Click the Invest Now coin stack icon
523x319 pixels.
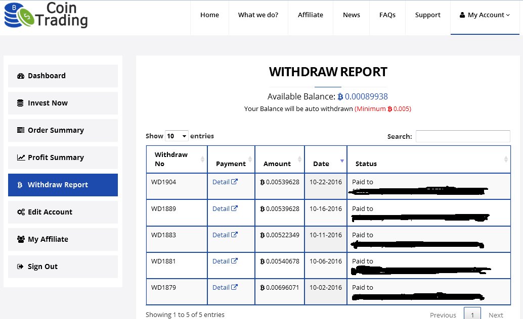coord(20,103)
